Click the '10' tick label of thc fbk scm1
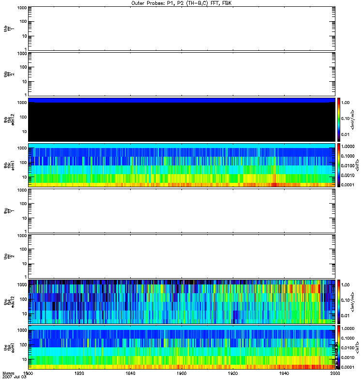Image resolution: width=363 pixels, height=387 pixels. pyautogui.click(x=25, y=359)
